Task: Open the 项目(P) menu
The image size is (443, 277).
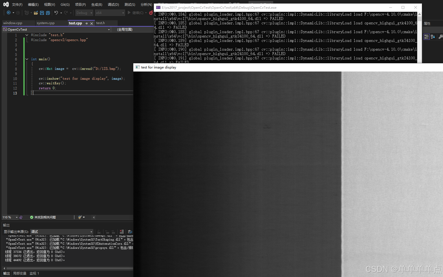Action: tap(80, 5)
